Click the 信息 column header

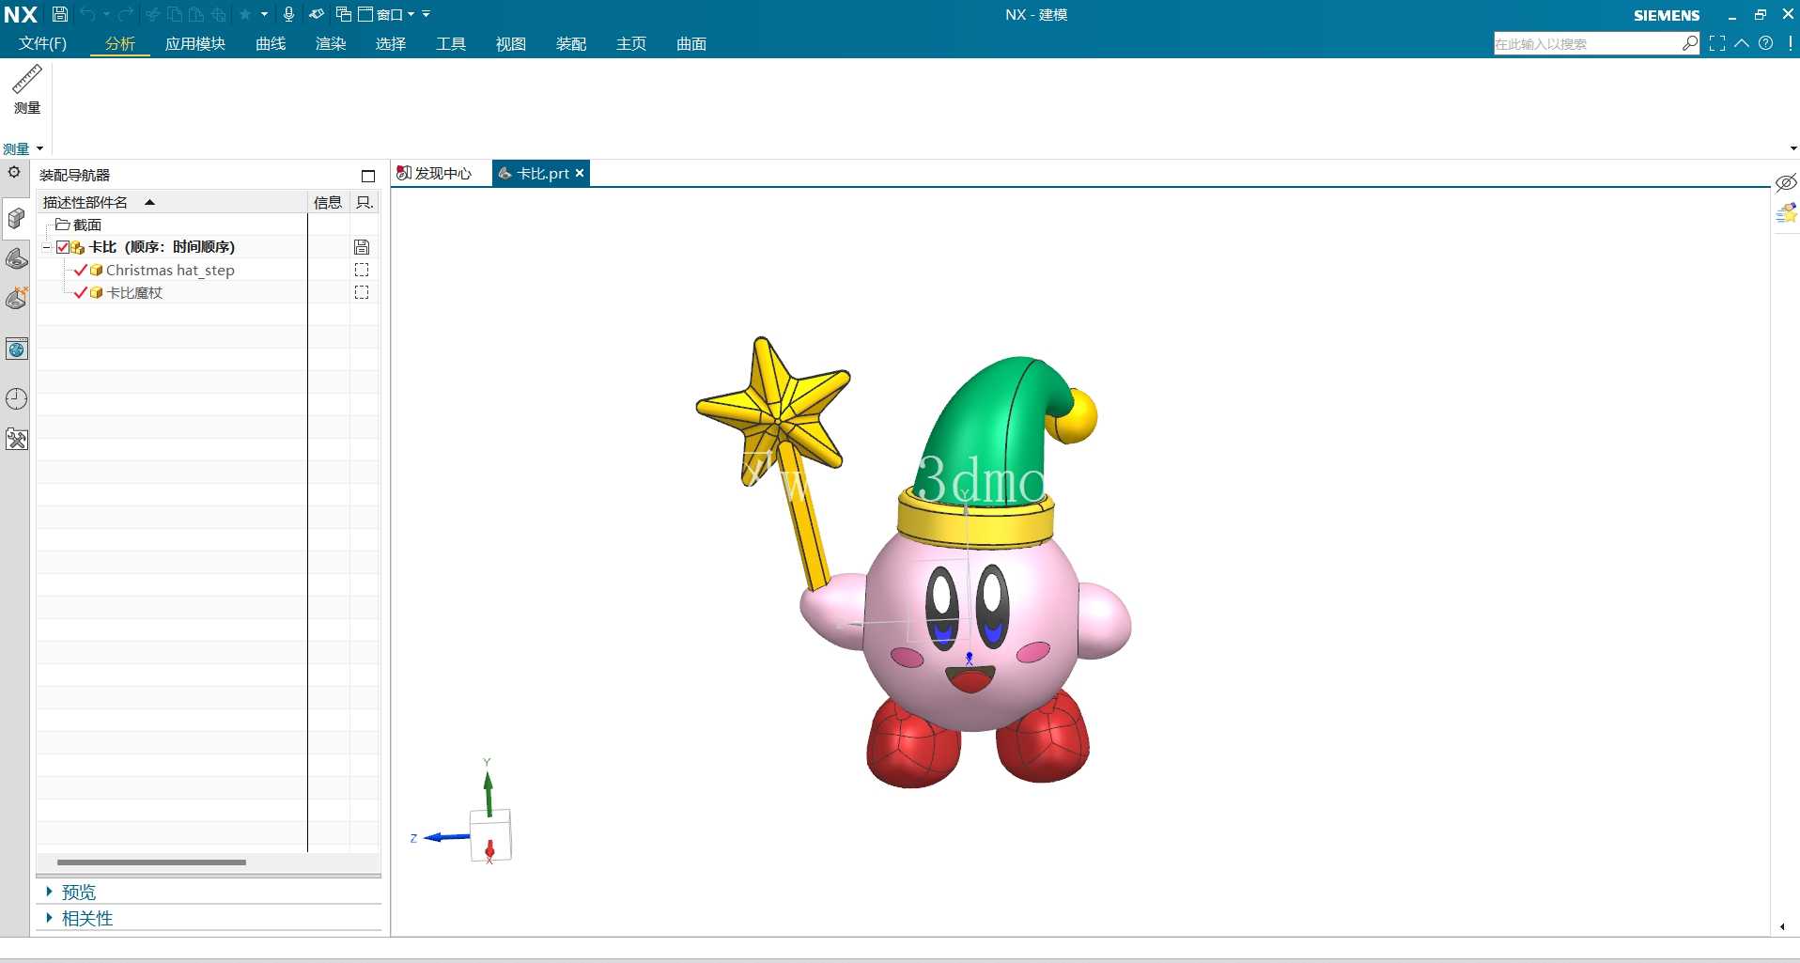[328, 202]
